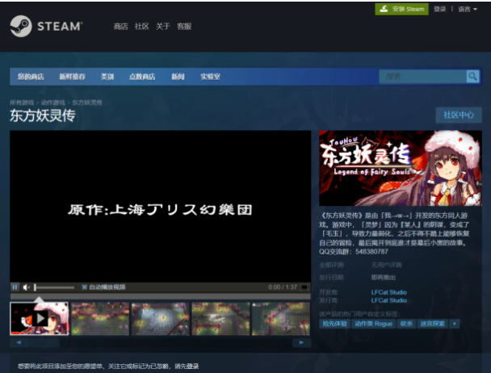
Task: Open the LFCat Studio publisher link
Action: click(x=389, y=300)
